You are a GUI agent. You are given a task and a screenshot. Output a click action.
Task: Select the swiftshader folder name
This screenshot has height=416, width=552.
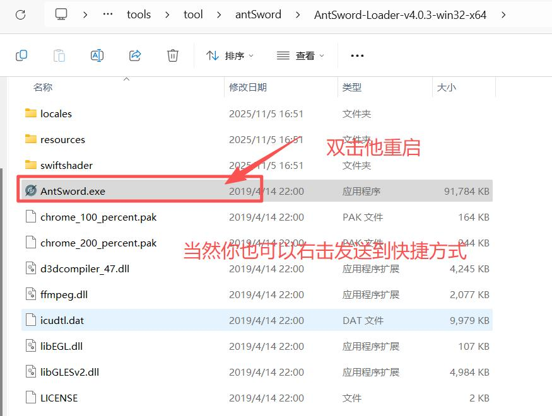pyautogui.click(x=66, y=165)
